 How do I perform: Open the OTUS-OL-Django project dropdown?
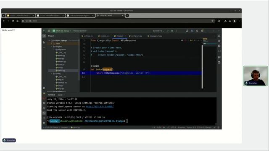coord(62,31)
